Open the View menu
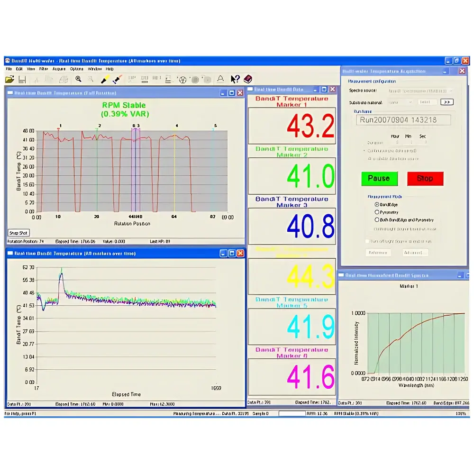Image resolution: width=474 pixels, height=474 pixels. coord(31,69)
